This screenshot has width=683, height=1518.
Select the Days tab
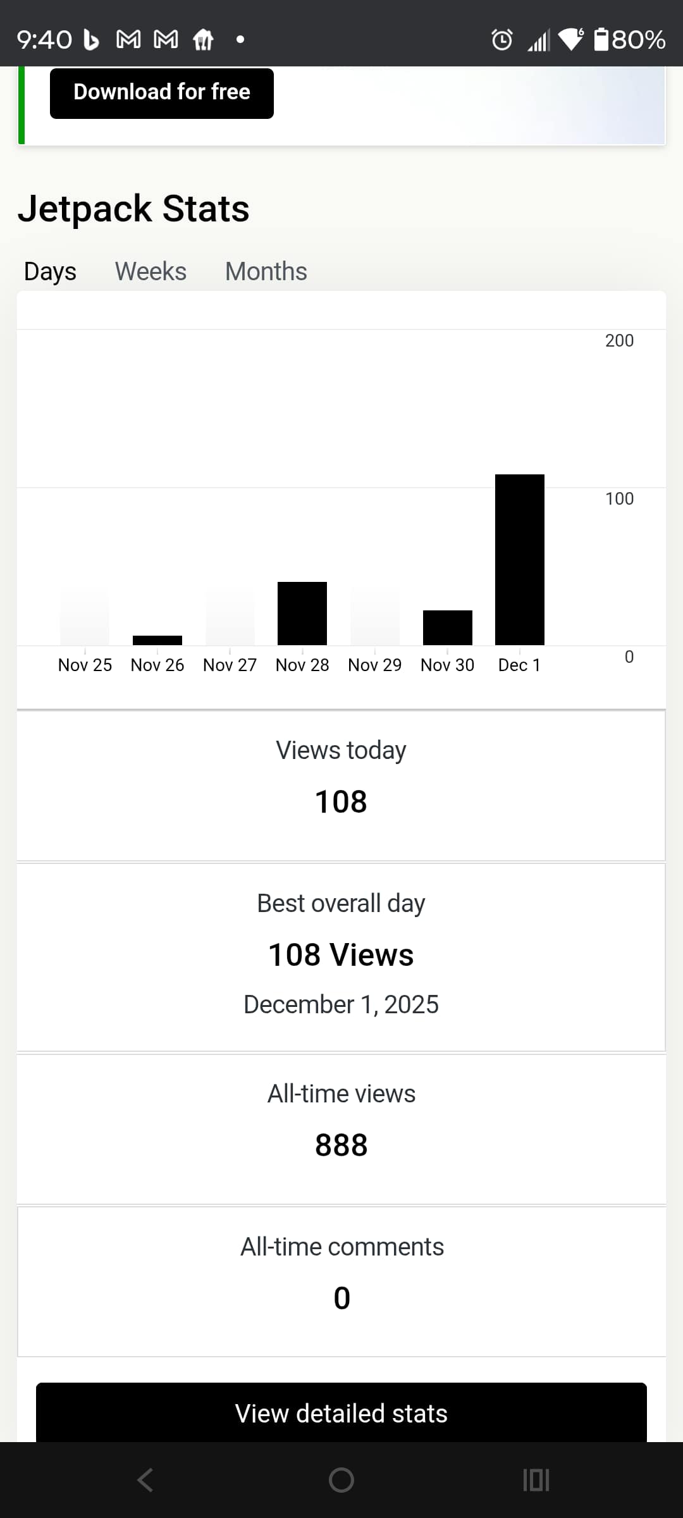point(50,271)
